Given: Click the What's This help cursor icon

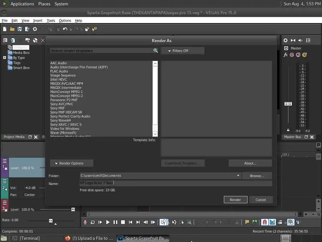Looking at the screenshot, I should coord(94,29).
